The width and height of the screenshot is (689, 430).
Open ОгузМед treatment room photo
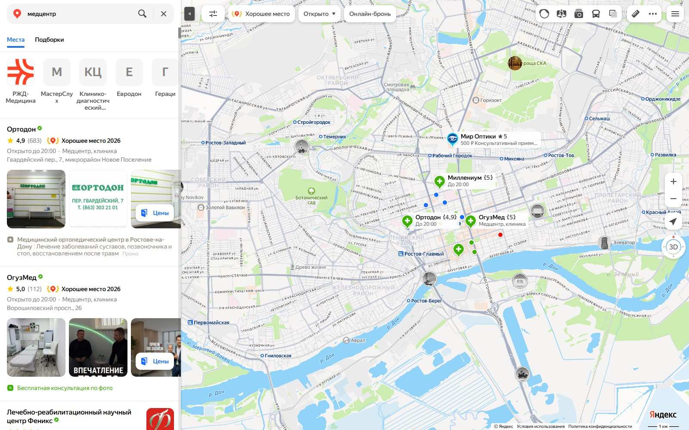click(x=36, y=347)
